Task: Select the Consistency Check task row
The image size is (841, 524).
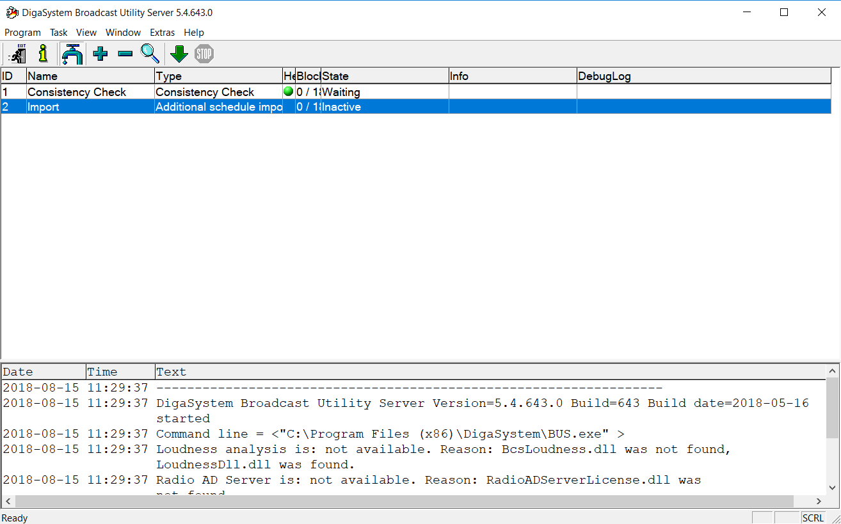Action: click(77, 92)
